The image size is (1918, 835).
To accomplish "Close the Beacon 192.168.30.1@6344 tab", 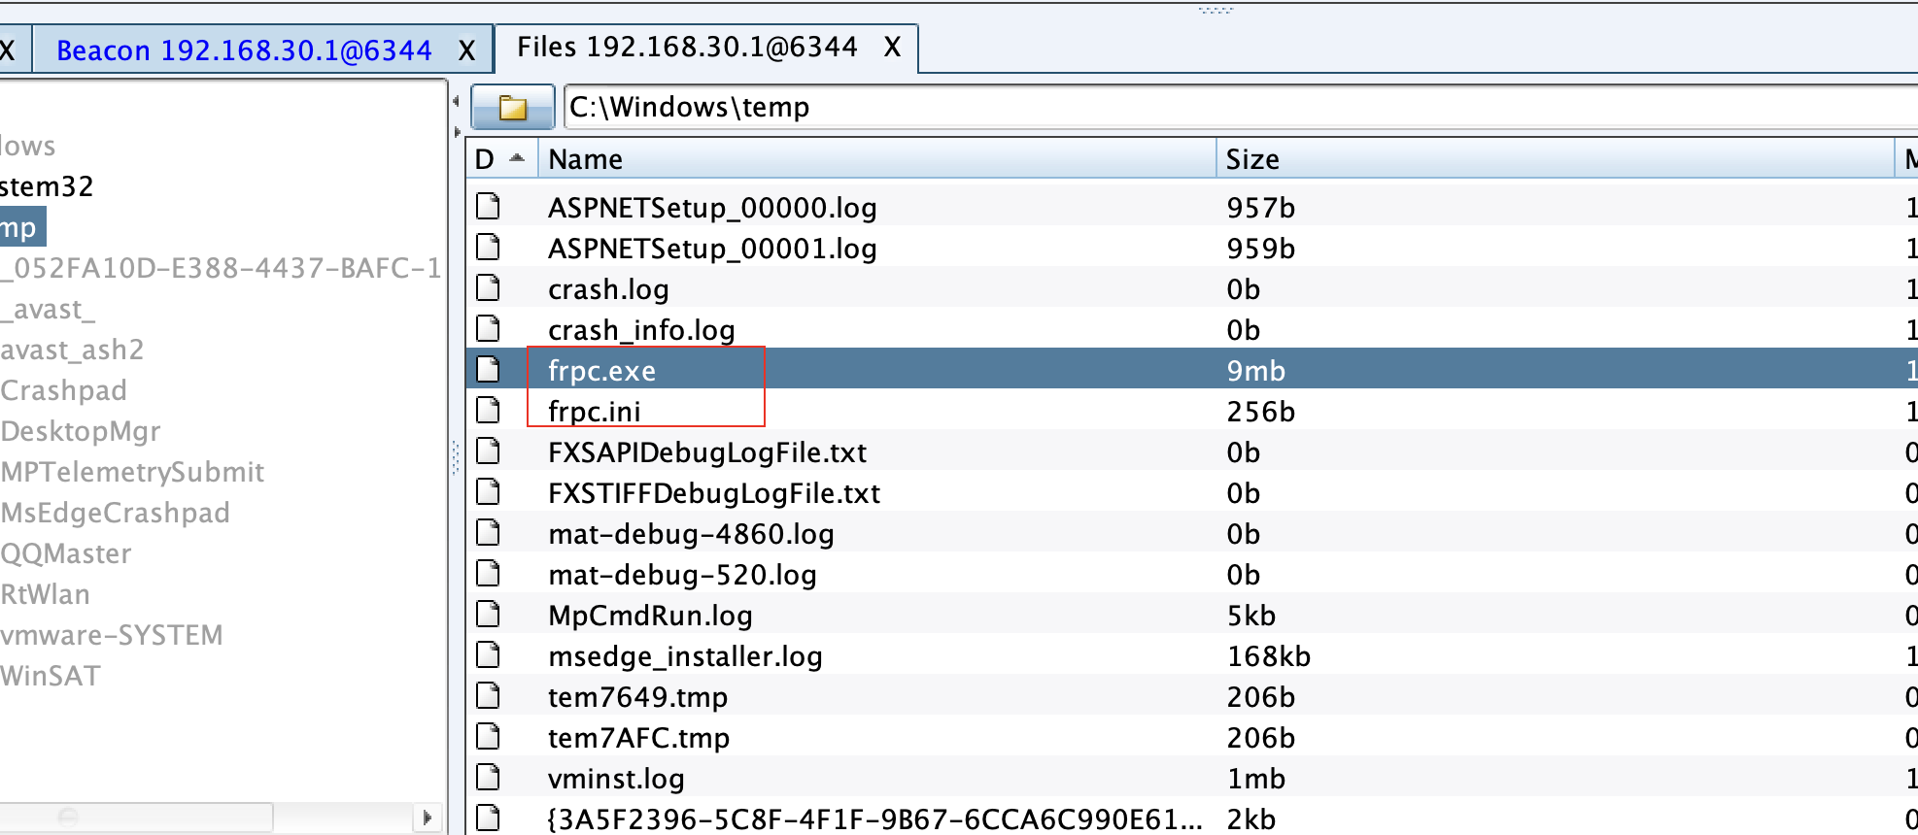I will (x=467, y=50).
